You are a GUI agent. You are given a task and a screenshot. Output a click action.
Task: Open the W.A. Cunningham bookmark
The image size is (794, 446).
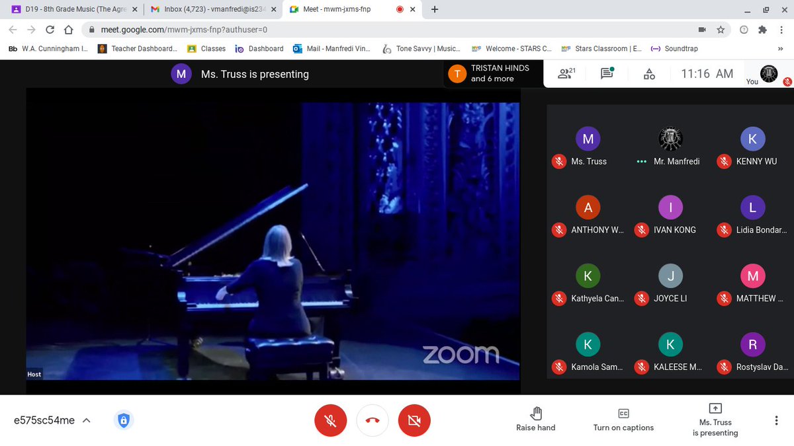tap(48, 48)
